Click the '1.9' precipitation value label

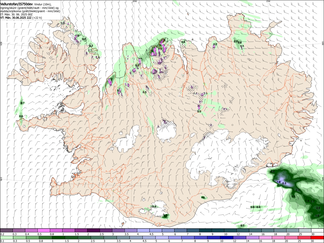(x=317, y=216)
